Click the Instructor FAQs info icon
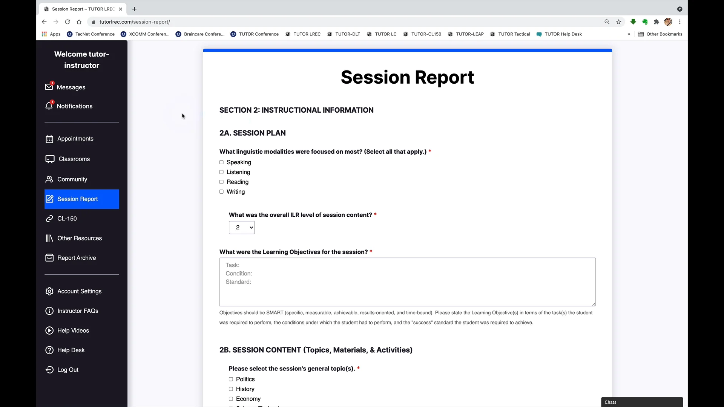Screen dimensions: 724x407 pyautogui.click(x=49, y=311)
